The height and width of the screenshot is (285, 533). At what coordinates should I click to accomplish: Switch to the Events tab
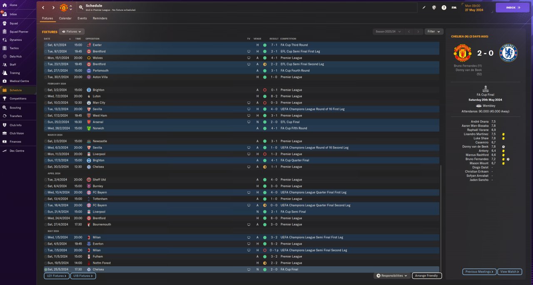[x=82, y=18]
